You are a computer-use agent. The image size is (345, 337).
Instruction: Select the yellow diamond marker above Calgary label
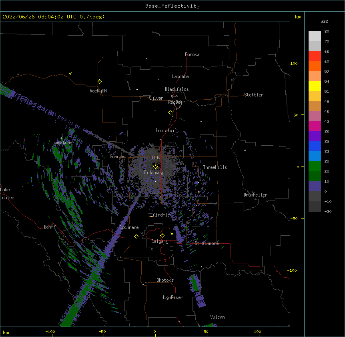162,236
